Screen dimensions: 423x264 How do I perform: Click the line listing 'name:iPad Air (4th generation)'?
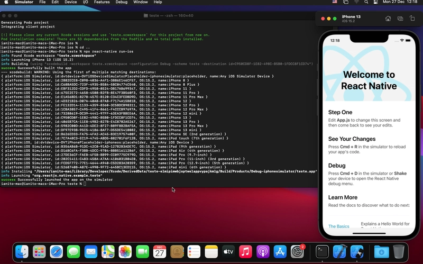pyautogui.click(x=113, y=151)
